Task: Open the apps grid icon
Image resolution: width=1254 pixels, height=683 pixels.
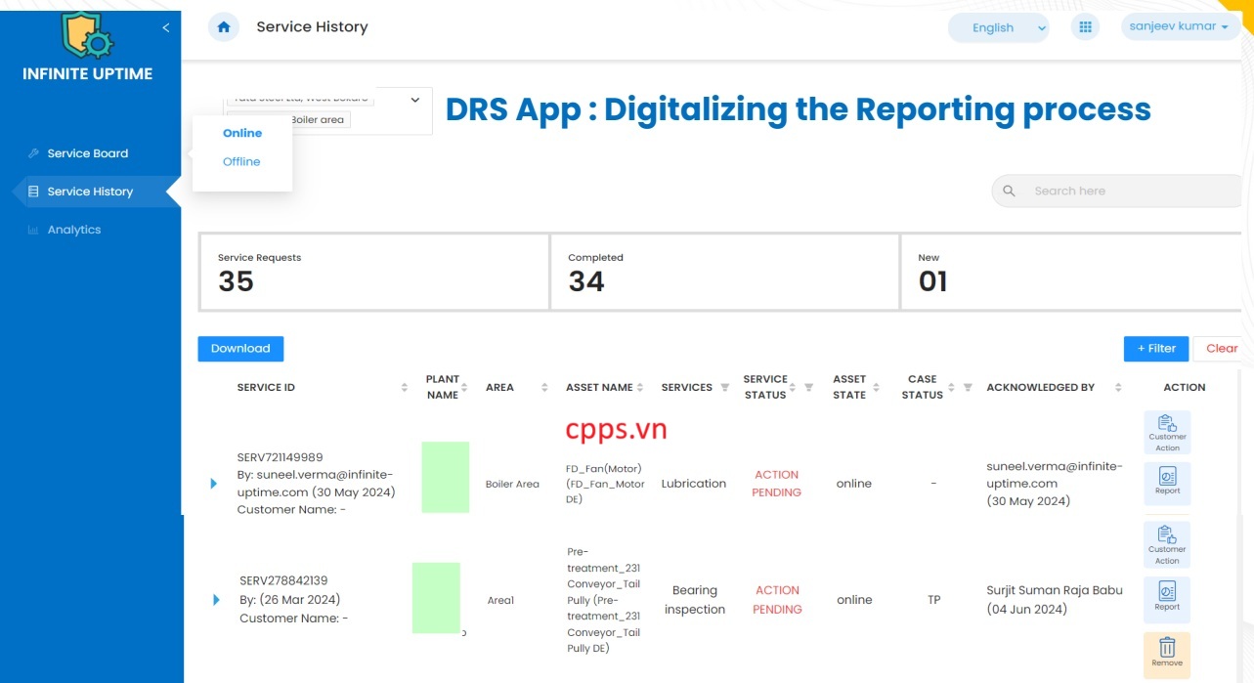Action: [x=1085, y=27]
